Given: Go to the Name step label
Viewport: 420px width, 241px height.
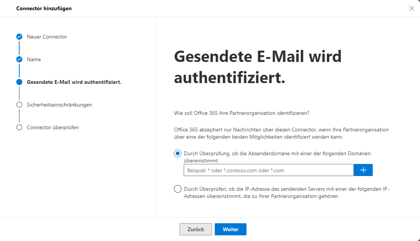Looking at the screenshot, I should [34, 59].
